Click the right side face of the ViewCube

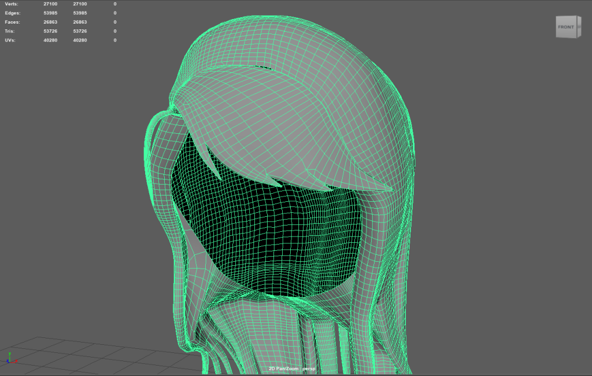click(578, 27)
